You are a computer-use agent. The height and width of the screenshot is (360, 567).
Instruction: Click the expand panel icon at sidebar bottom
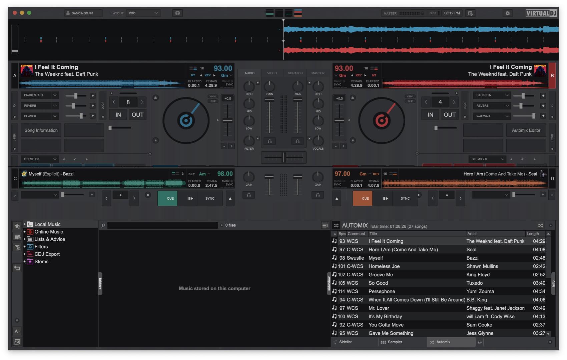[x=17, y=342]
